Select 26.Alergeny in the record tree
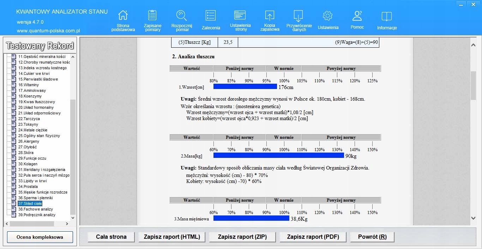 29,141
